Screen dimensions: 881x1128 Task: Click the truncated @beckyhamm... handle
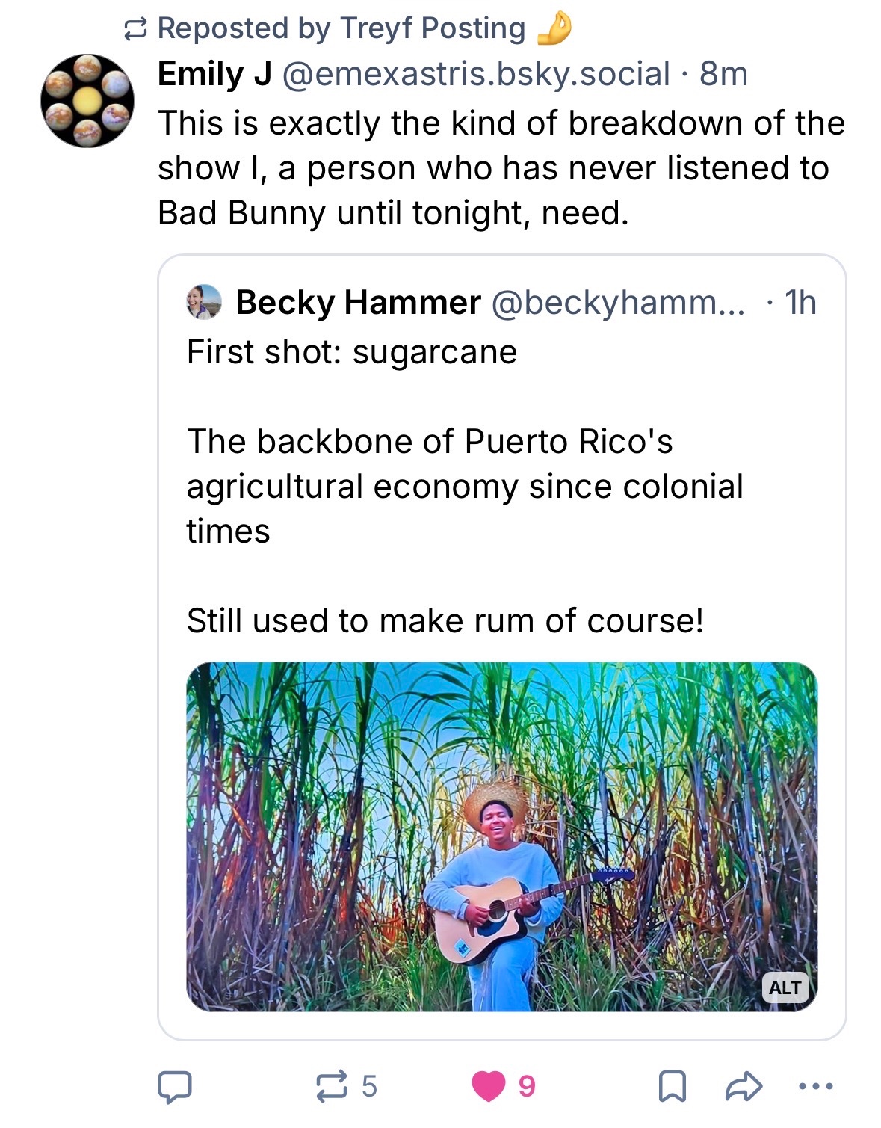pos(617,303)
